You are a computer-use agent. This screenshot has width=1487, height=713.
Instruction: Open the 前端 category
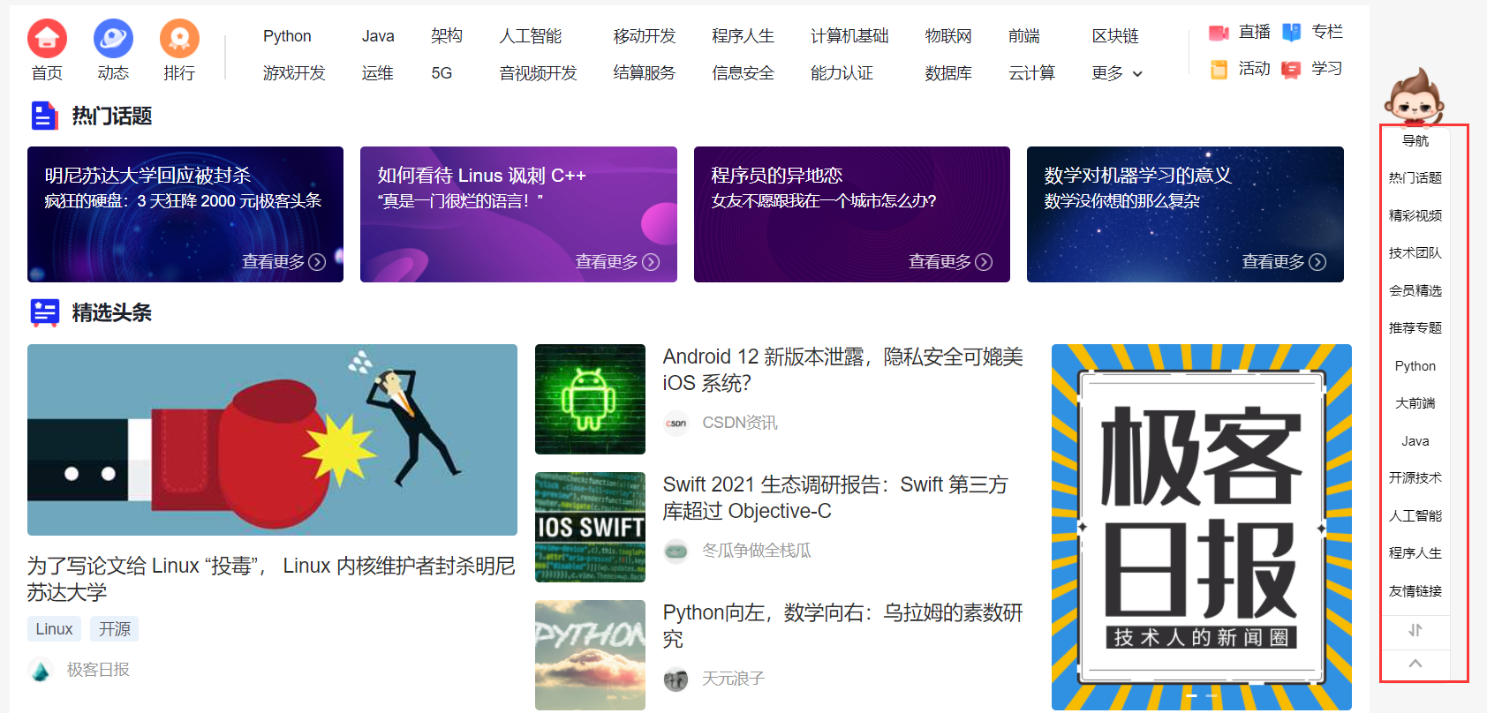coord(1024,36)
